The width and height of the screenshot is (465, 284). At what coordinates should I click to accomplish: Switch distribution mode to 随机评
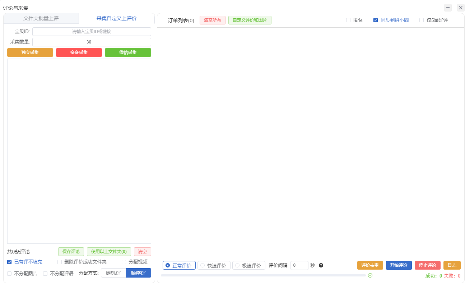(113, 273)
